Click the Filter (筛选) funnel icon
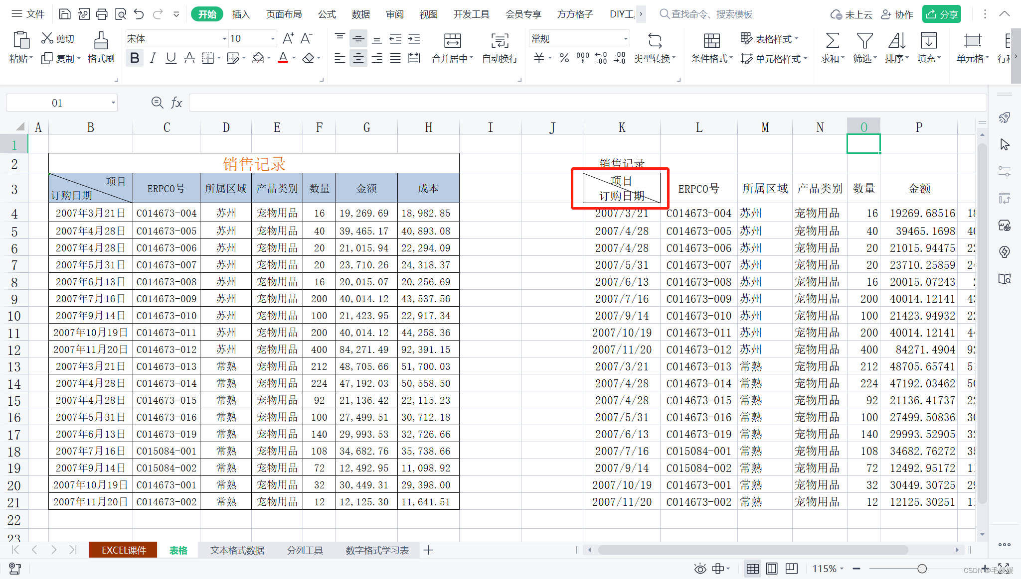This screenshot has width=1021, height=579. (864, 41)
